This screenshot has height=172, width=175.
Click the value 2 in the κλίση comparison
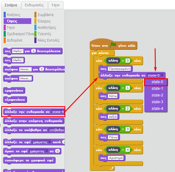coord(128,108)
